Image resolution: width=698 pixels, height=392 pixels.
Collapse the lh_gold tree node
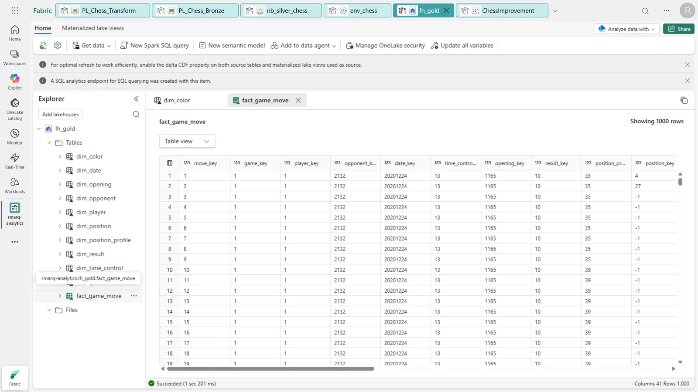(x=39, y=128)
